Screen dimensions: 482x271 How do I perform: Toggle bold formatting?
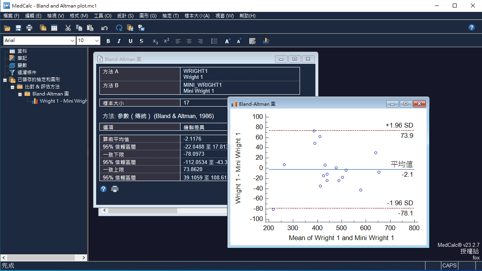coord(108,41)
